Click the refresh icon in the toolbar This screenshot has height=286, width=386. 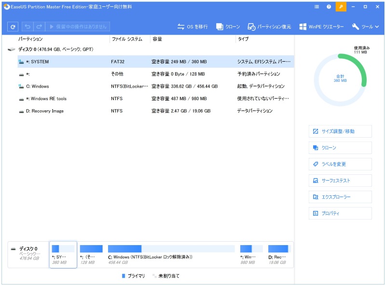pos(13,26)
